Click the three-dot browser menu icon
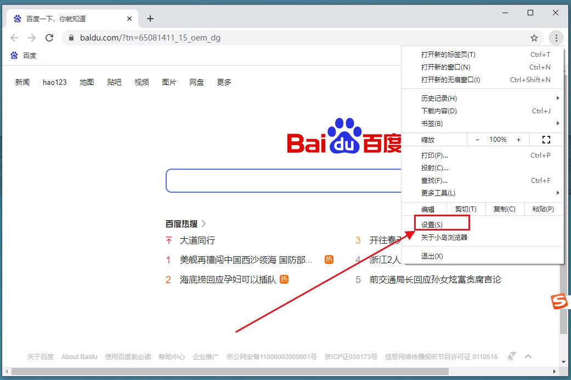Image resolution: width=571 pixels, height=380 pixels. tap(556, 38)
